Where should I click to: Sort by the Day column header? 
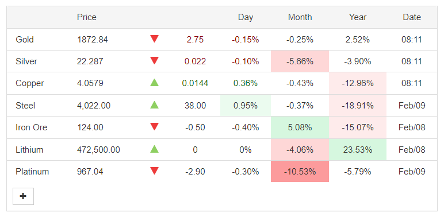coord(246,17)
